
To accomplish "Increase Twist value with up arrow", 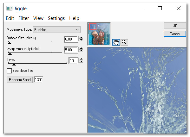I will point(81,59).
